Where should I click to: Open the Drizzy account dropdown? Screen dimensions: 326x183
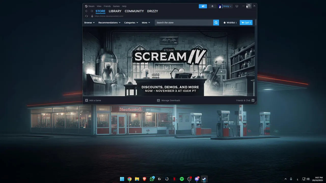pyautogui.click(x=227, y=6)
